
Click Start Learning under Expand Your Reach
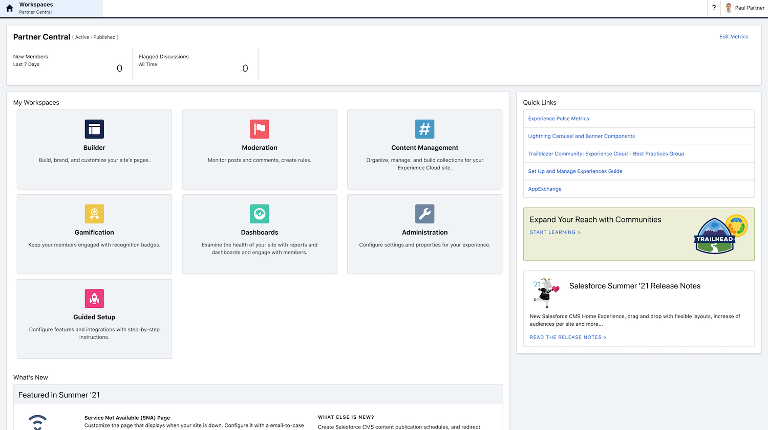(x=555, y=233)
